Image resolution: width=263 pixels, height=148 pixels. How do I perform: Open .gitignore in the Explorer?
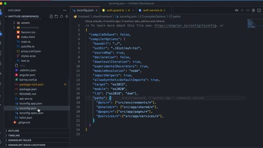24,123
